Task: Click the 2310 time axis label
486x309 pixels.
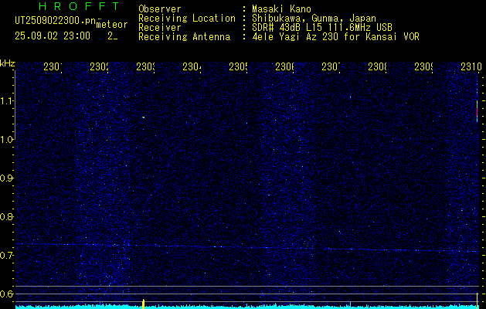Action: pos(471,66)
